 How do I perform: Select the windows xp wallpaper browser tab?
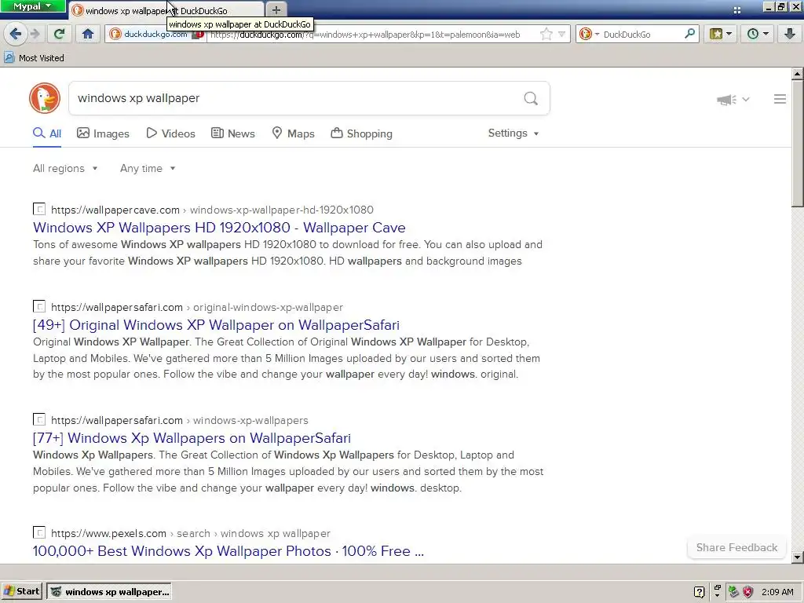[x=166, y=10]
